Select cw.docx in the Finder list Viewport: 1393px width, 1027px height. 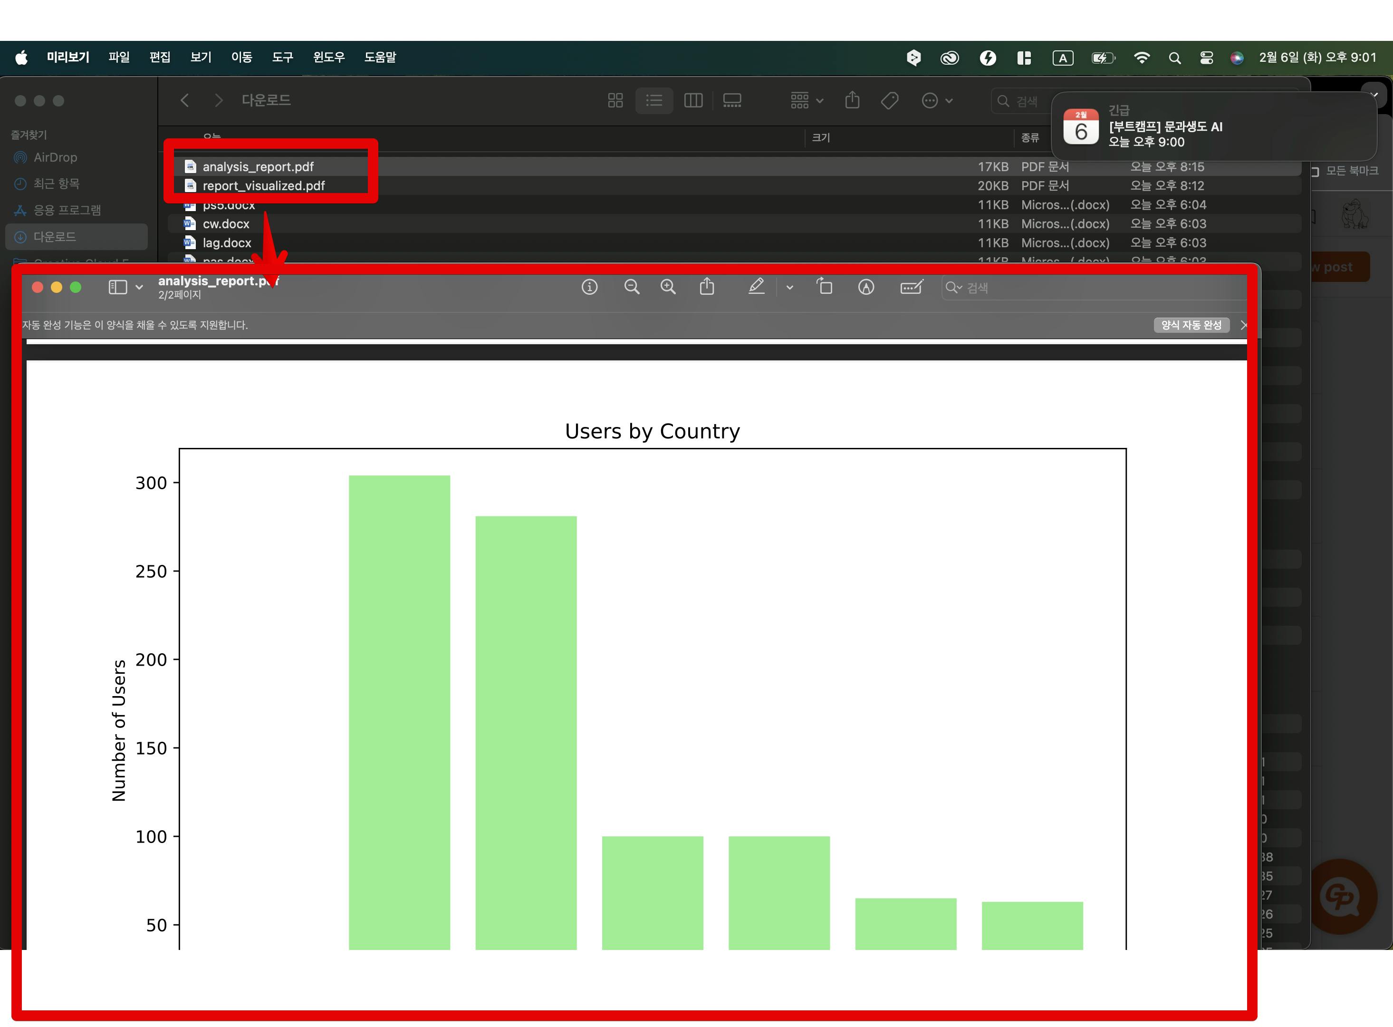point(734,224)
